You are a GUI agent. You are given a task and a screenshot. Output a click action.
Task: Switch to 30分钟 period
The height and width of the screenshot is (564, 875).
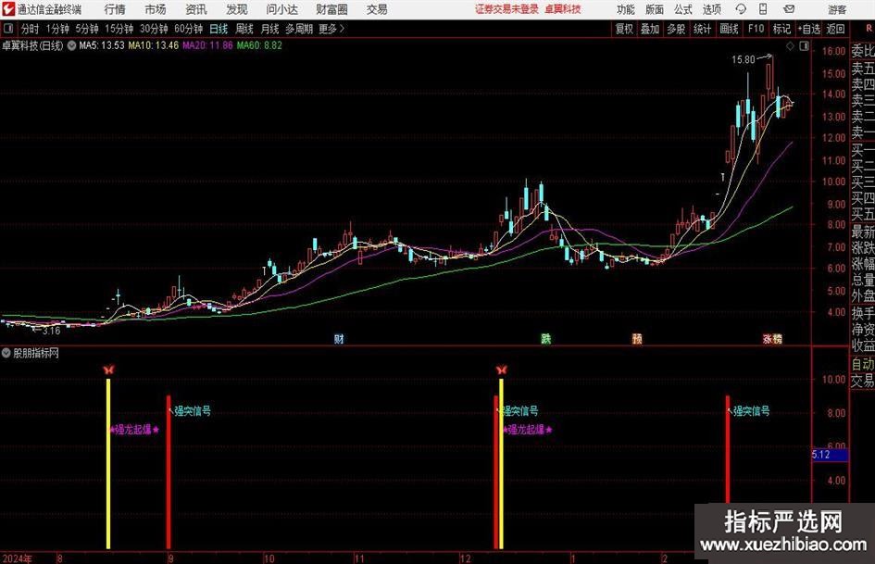154,29
